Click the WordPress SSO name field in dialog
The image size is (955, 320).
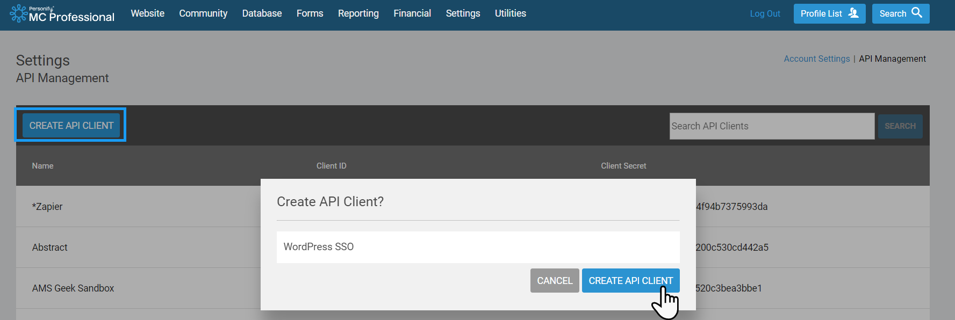477,247
